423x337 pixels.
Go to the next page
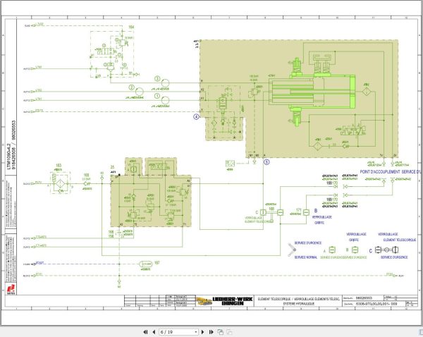(x=202, y=332)
